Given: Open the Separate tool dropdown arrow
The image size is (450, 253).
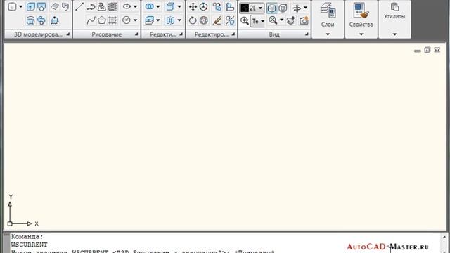Looking at the screenshot, I should coord(179,20).
